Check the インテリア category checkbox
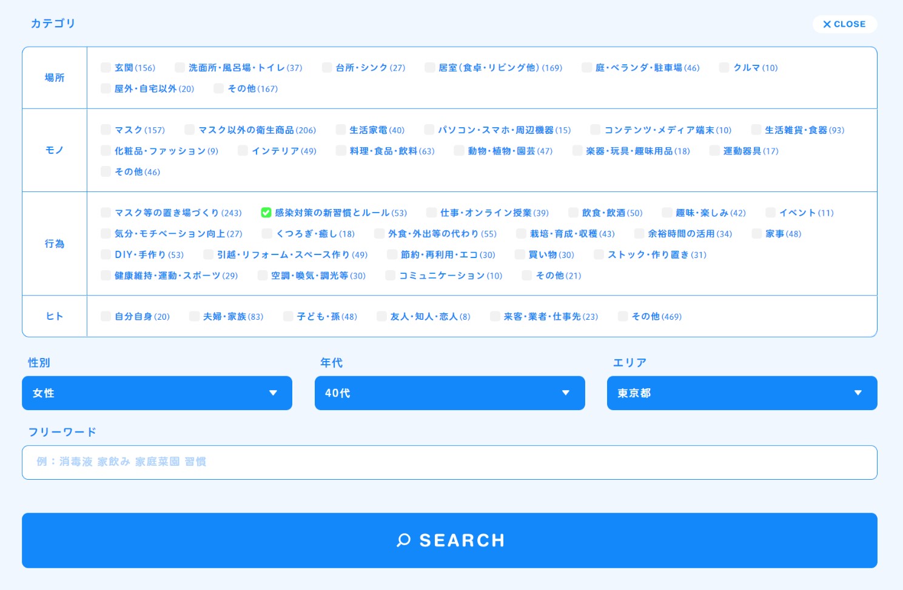The image size is (903, 590). click(243, 151)
